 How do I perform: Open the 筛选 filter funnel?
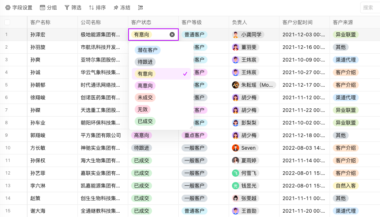coord(67,8)
